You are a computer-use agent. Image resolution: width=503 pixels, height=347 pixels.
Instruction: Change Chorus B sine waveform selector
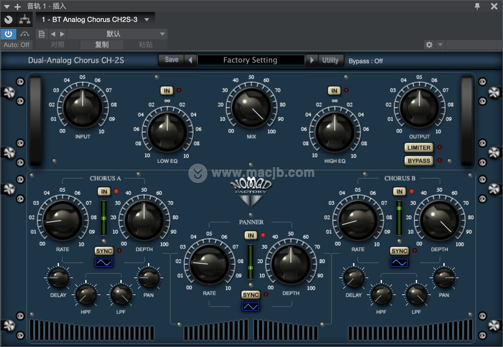click(399, 263)
